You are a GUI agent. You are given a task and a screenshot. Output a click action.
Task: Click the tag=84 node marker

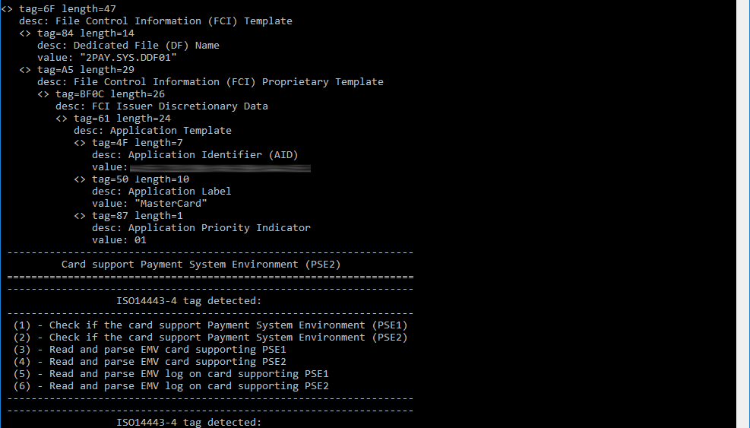point(25,33)
